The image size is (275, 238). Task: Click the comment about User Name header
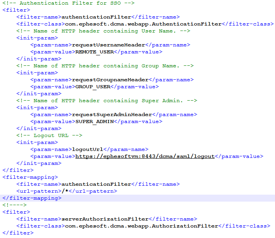coord(103,31)
